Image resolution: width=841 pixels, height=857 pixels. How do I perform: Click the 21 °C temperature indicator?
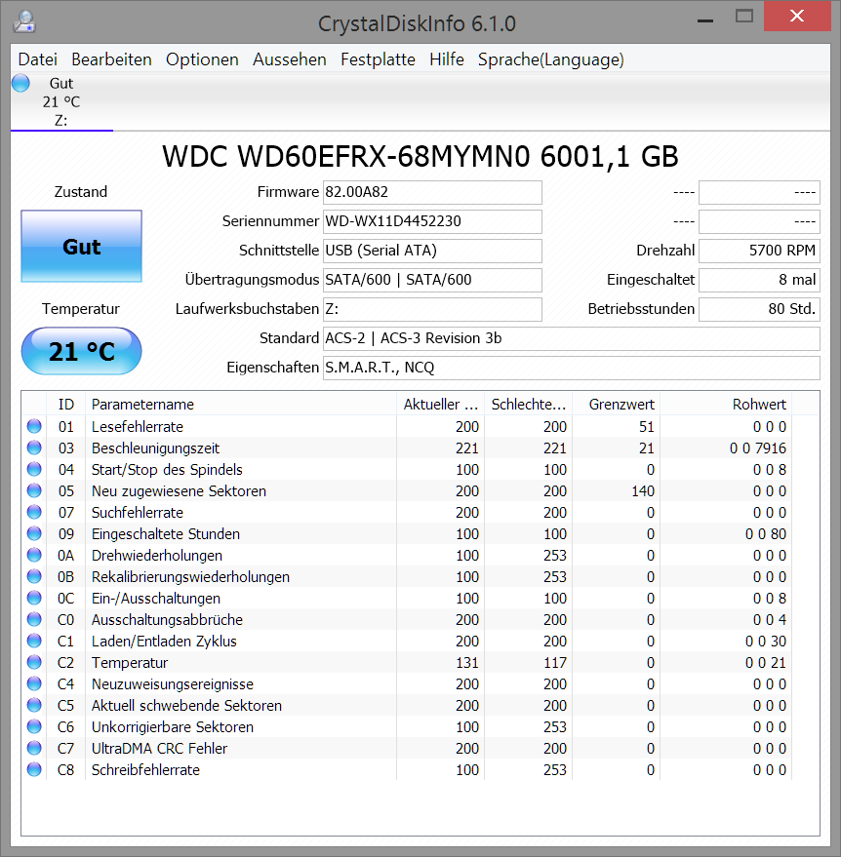[82, 351]
